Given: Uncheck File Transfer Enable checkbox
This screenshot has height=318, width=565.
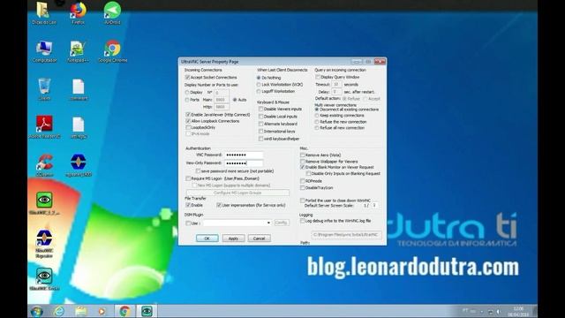Looking at the screenshot, I should (188, 205).
